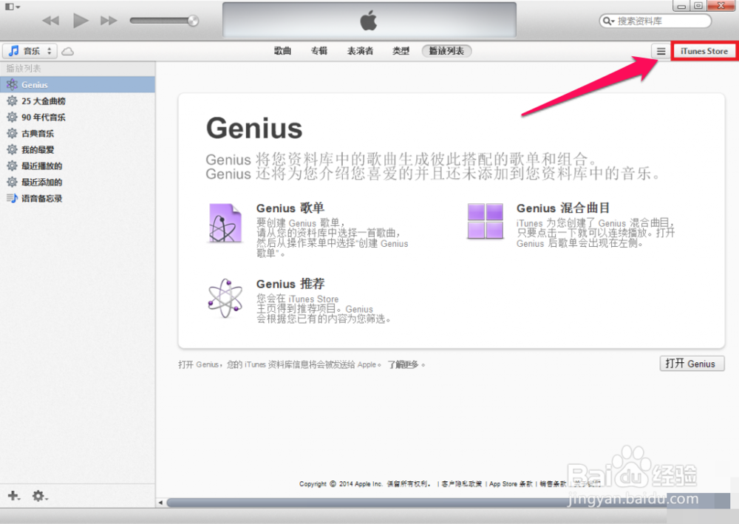Minimize the iTunes window
Screen dimensions: 739x524
681,6
